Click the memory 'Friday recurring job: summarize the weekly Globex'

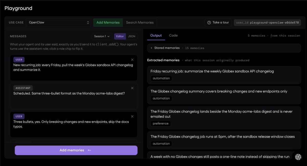coord(224,75)
